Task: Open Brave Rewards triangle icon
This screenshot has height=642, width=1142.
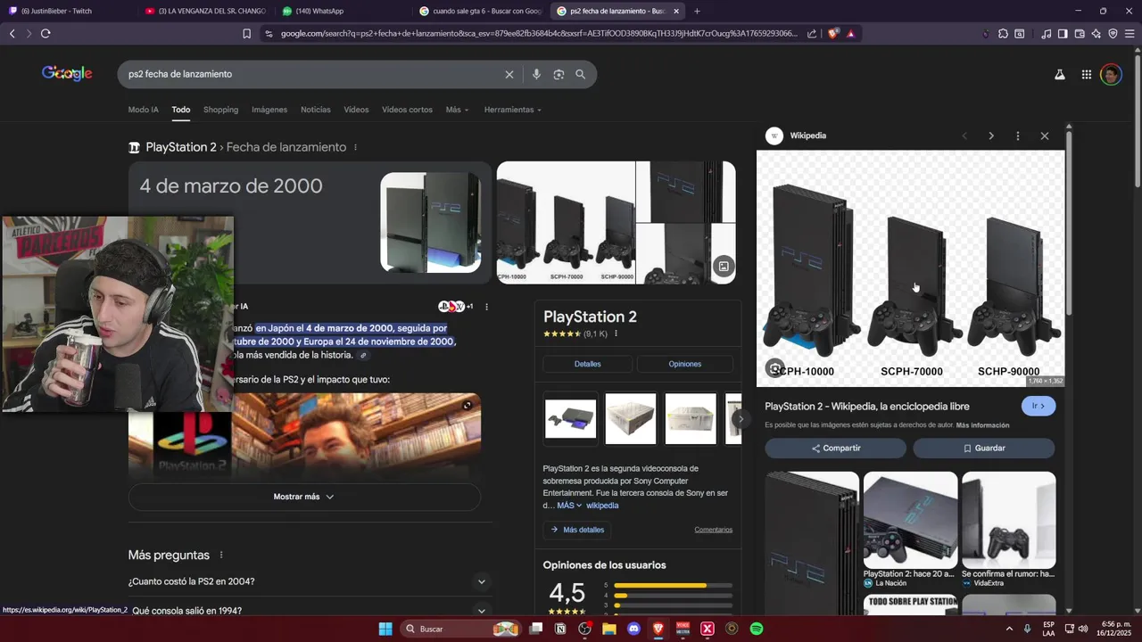Action: (850, 34)
